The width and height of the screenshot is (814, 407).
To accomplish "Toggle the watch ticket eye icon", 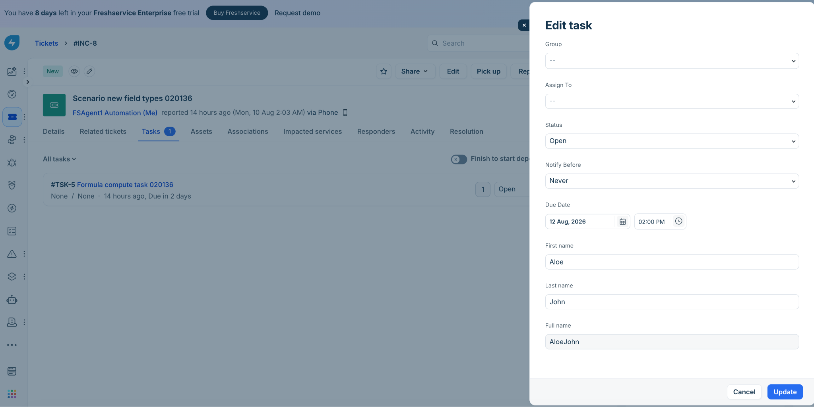I will (74, 71).
